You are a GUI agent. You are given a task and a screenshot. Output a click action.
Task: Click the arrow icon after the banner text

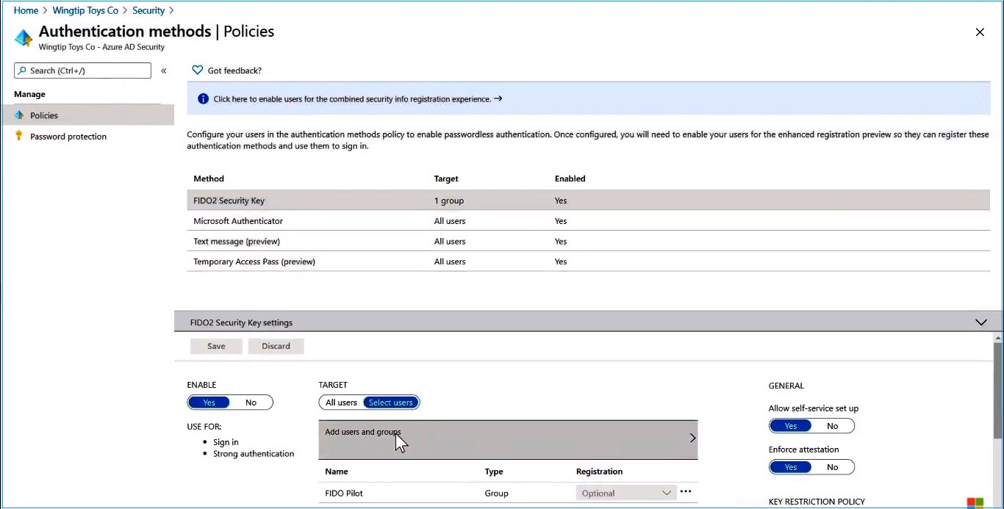click(498, 98)
